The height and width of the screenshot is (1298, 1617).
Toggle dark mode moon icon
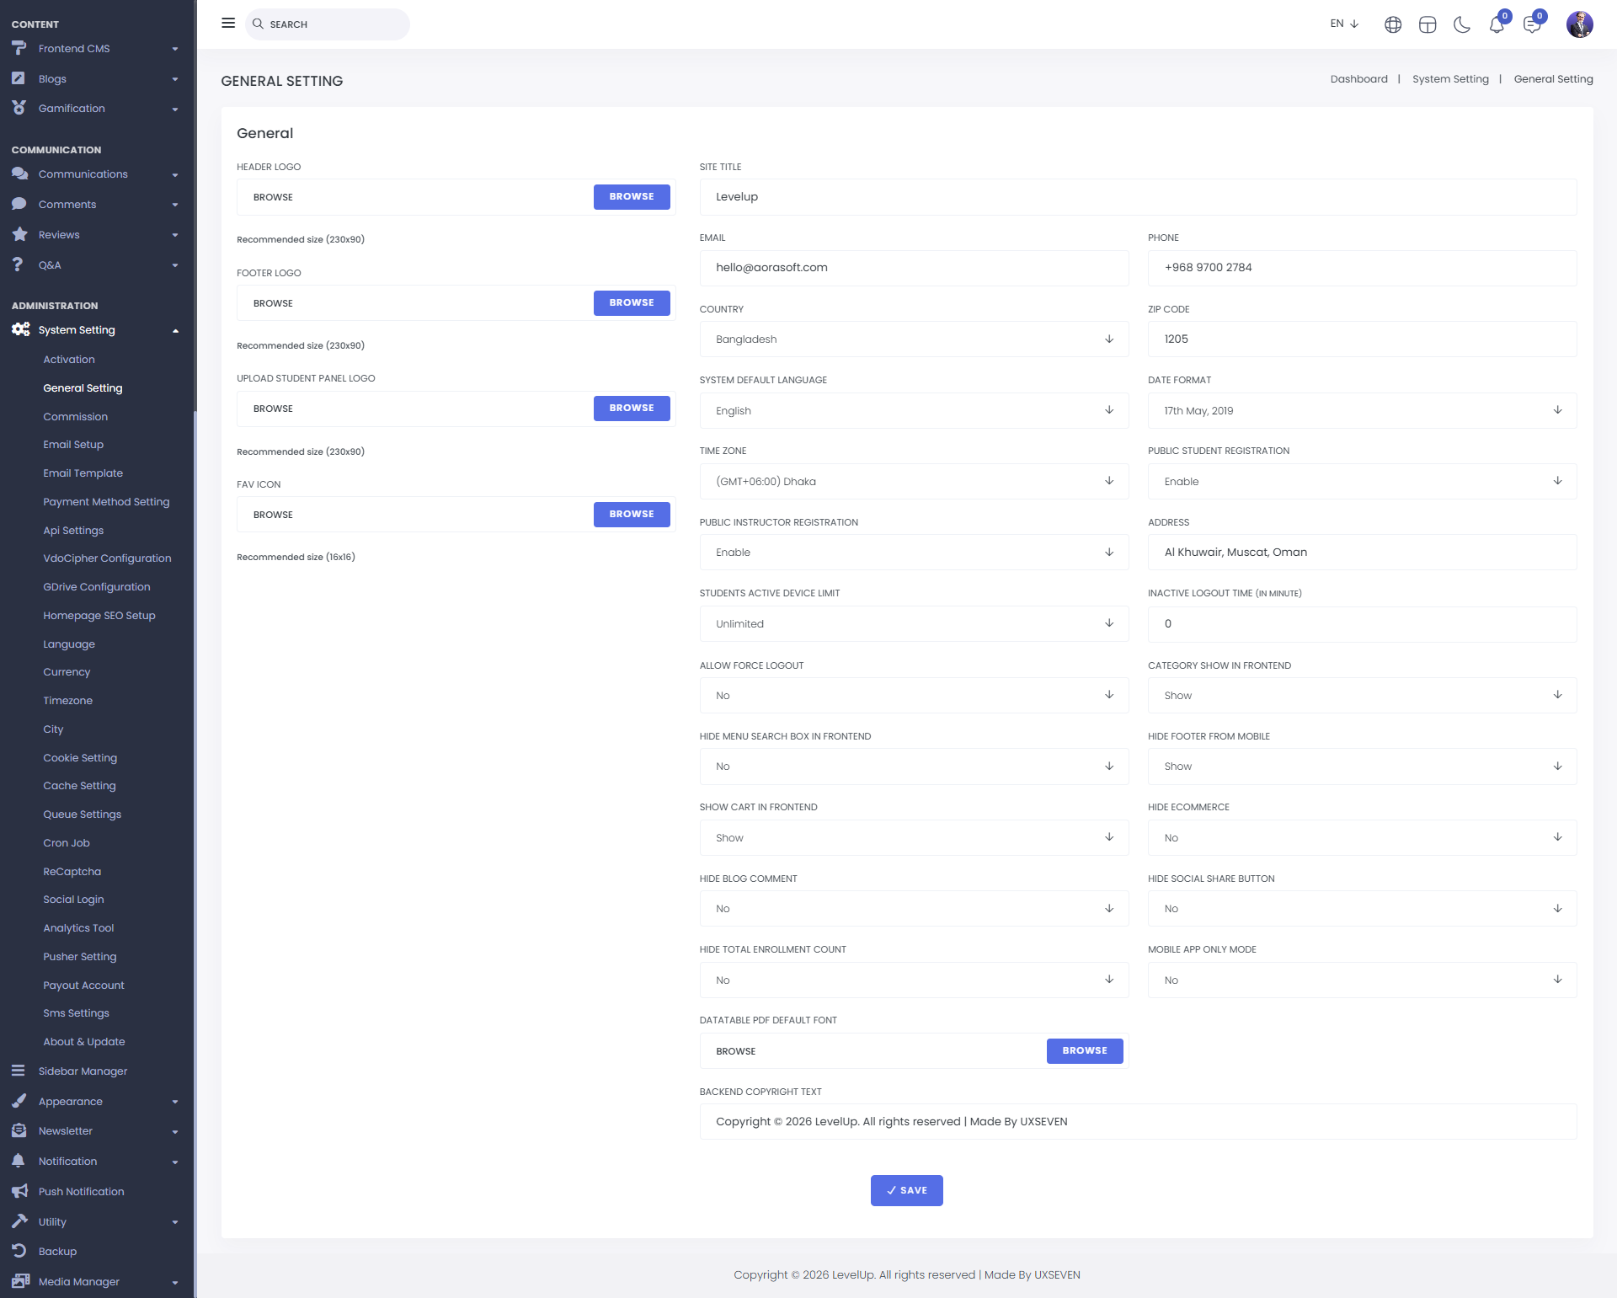[1462, 24]
